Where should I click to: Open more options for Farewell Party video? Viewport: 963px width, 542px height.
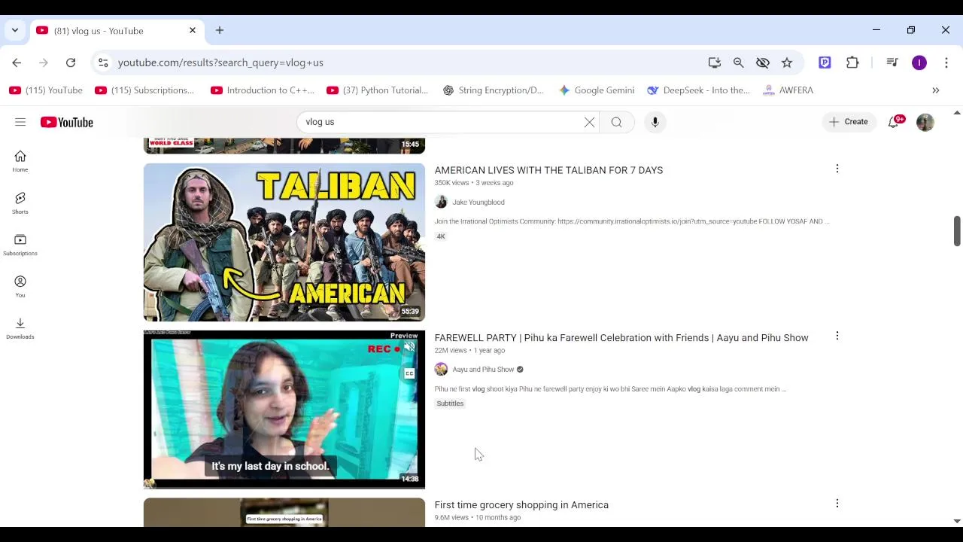[837, 336]
